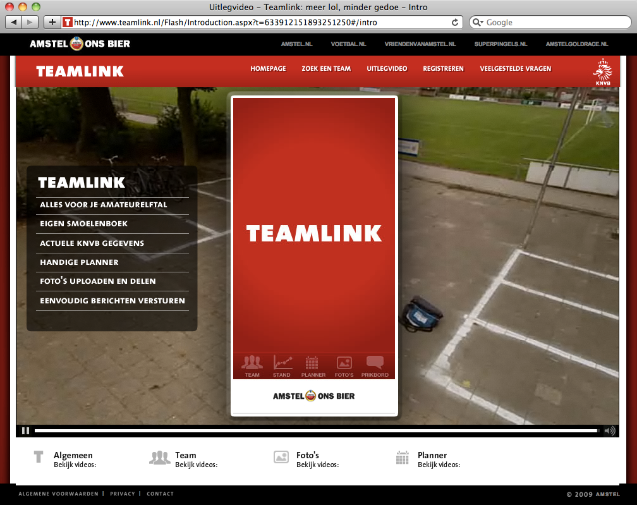Screen dimensions: 637x505
Task: Select 'Eenvoudig berichten versturen' item
Action: (x=112, y=301)
